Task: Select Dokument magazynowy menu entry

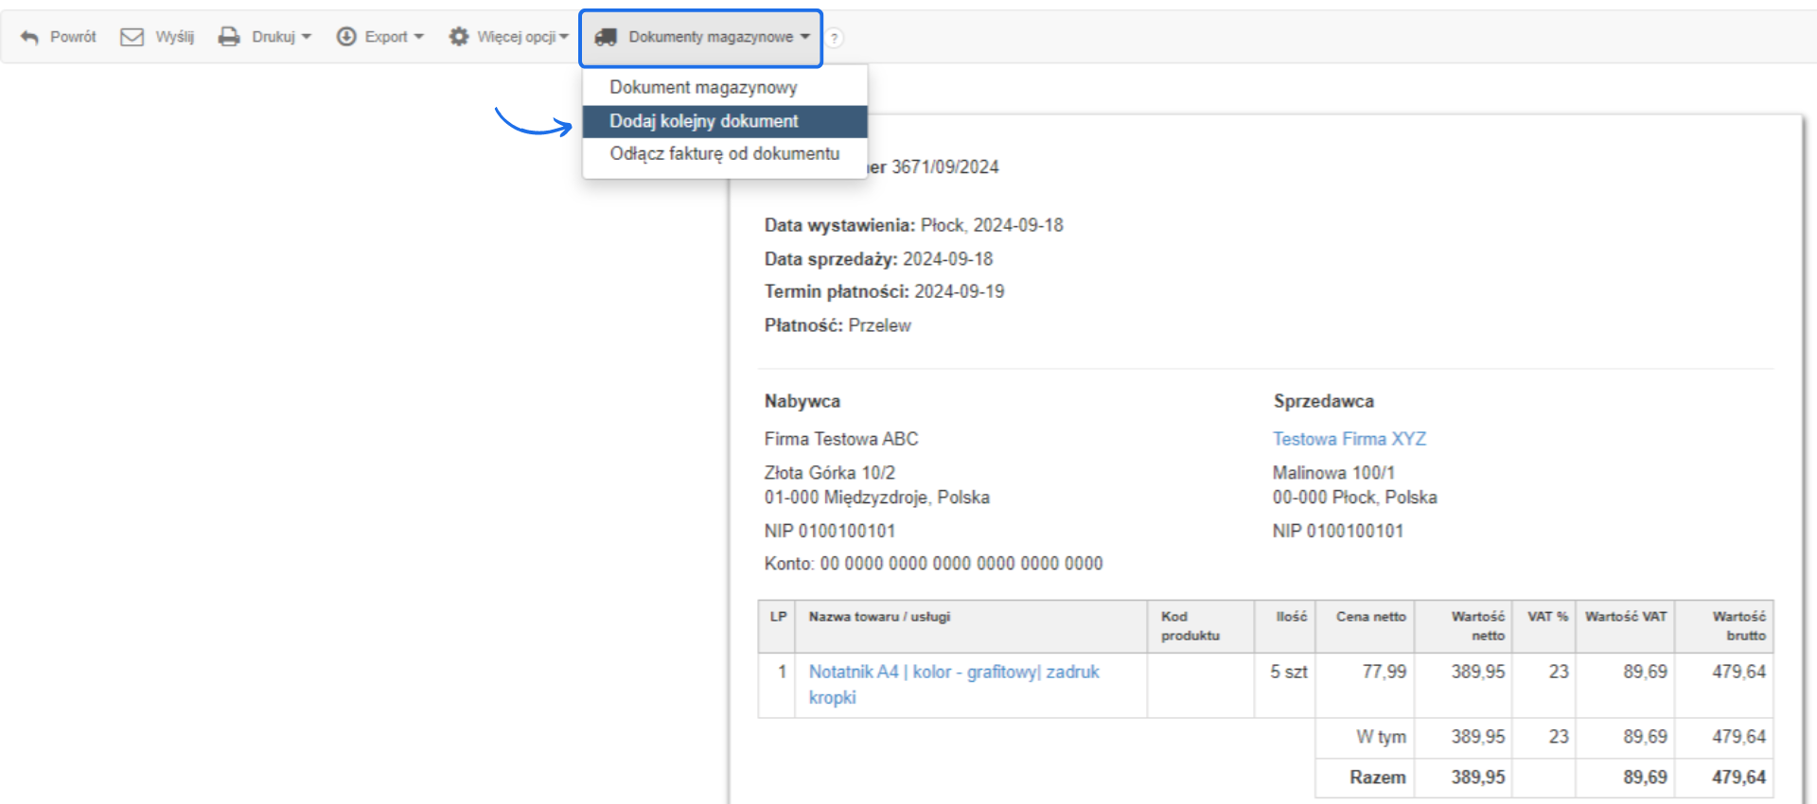Action: [x=703, y=87]
